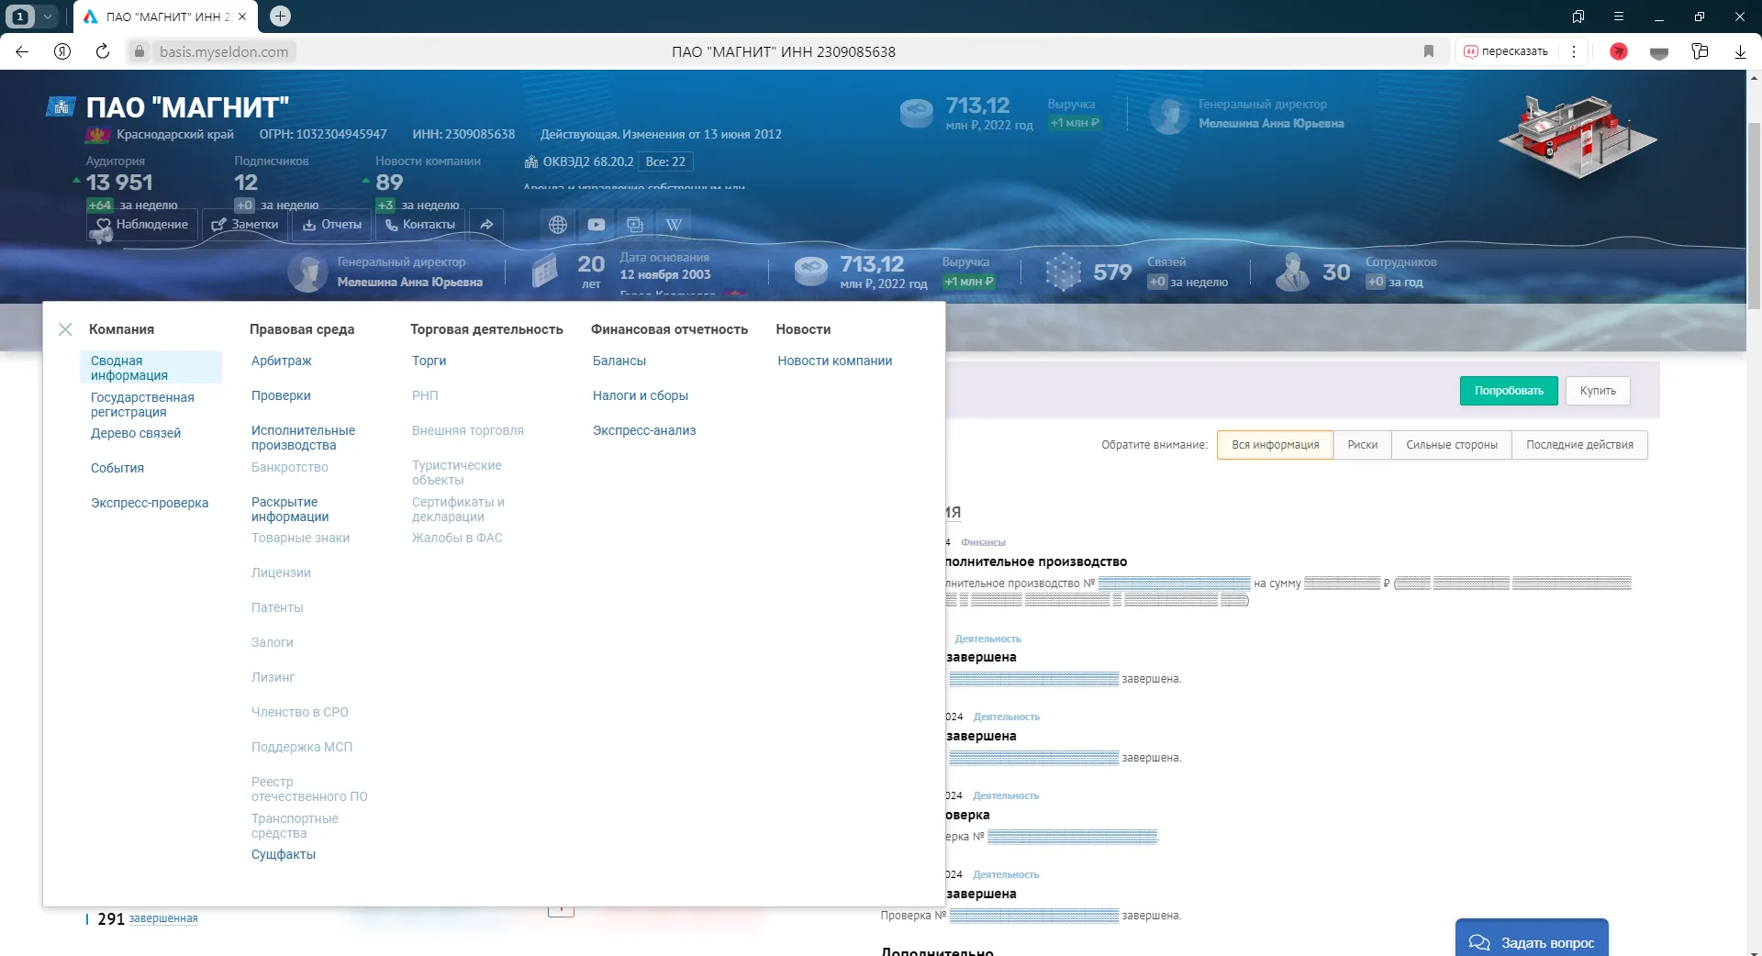Open the company website globe icon
Screen dimensions: 1762x956
tap(558, 225)
